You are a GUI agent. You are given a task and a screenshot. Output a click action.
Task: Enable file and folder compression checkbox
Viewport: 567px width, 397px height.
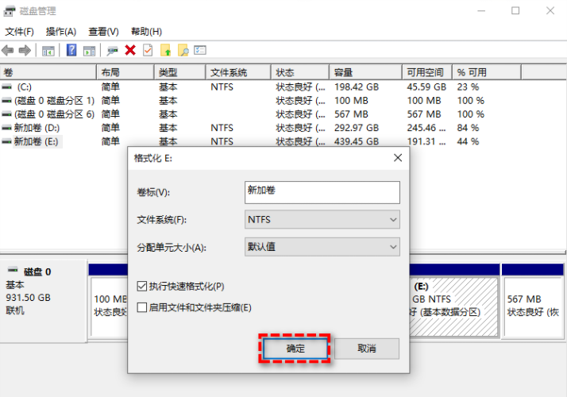click(142, 307)
